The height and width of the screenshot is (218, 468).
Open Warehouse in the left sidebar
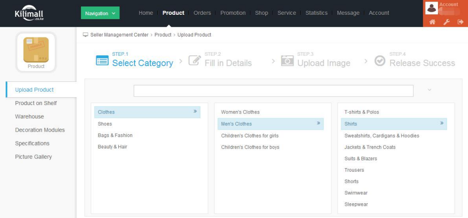click(x=30, y=116)
